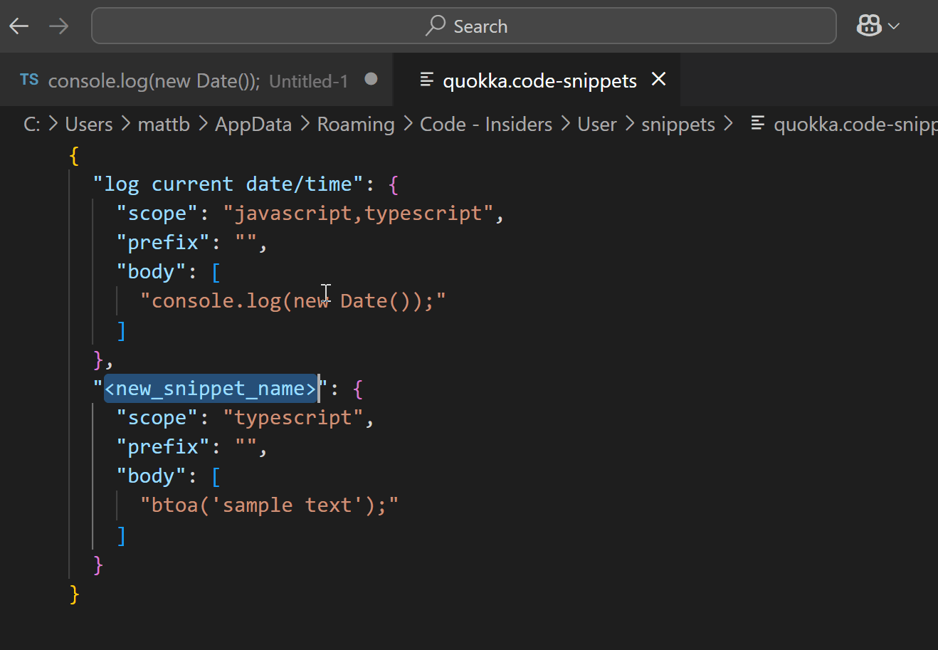This screenshot has height=650, width=938.
Task: Click the unsaved dot on Untitled-1 tab
Action: click(371, 79)
